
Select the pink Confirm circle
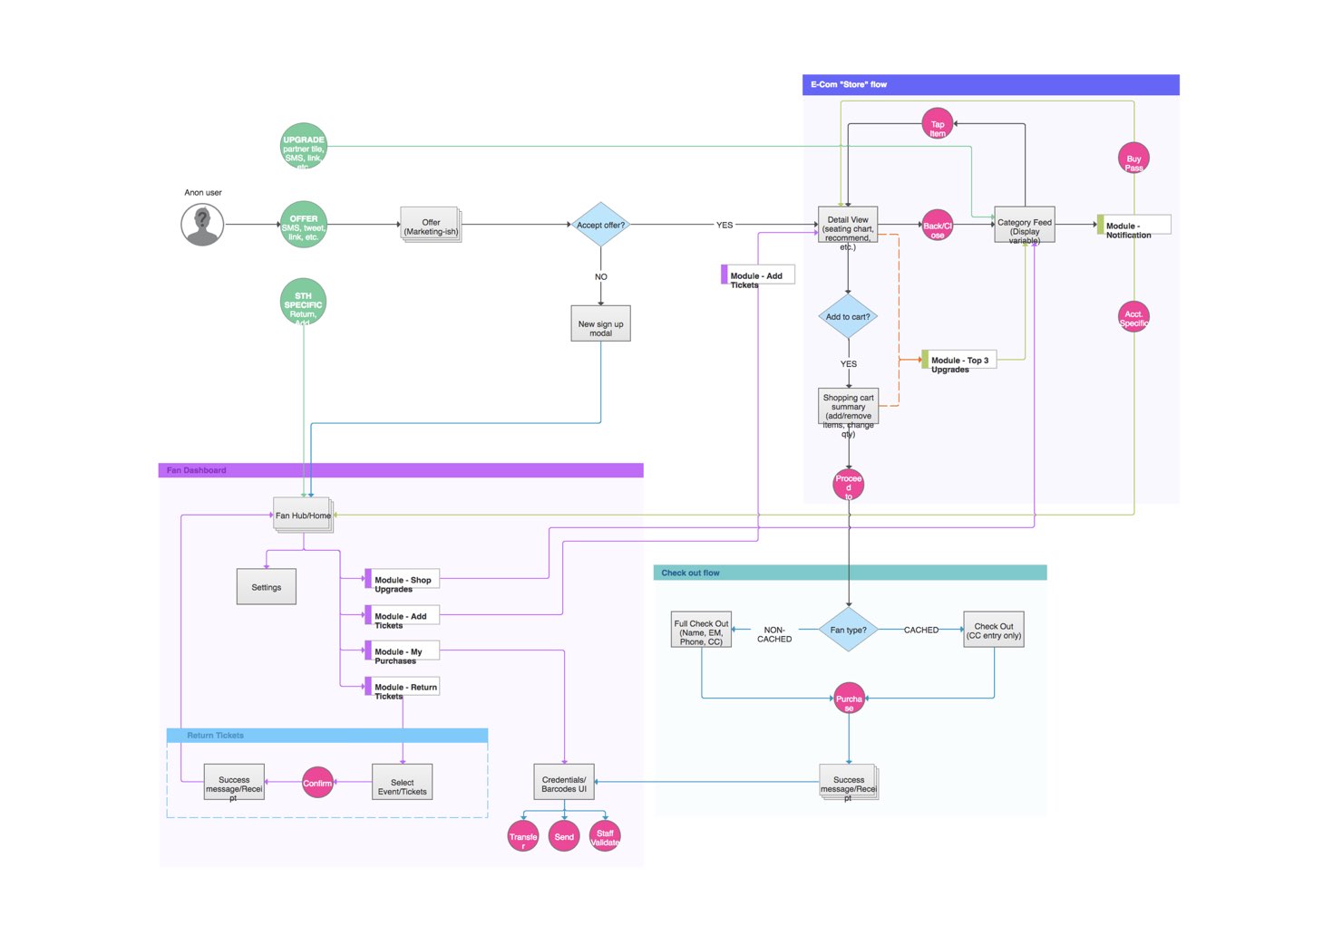[317, 783]
